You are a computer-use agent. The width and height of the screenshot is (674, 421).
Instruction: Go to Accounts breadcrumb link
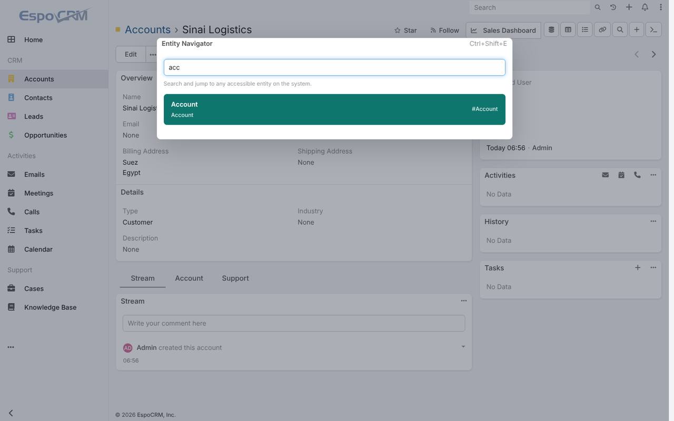(147, 29)
